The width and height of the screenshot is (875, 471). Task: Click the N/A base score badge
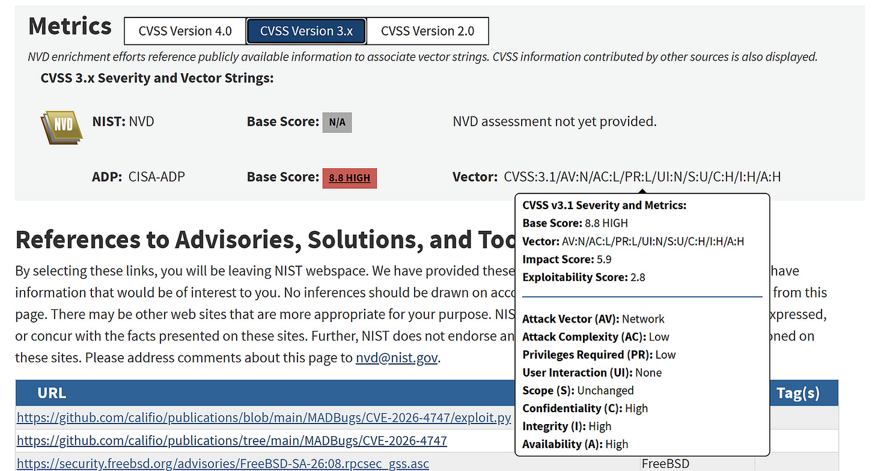coord(337,123)
